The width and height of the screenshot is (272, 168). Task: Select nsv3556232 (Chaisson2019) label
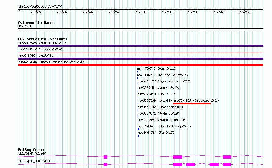pos(160,107)
